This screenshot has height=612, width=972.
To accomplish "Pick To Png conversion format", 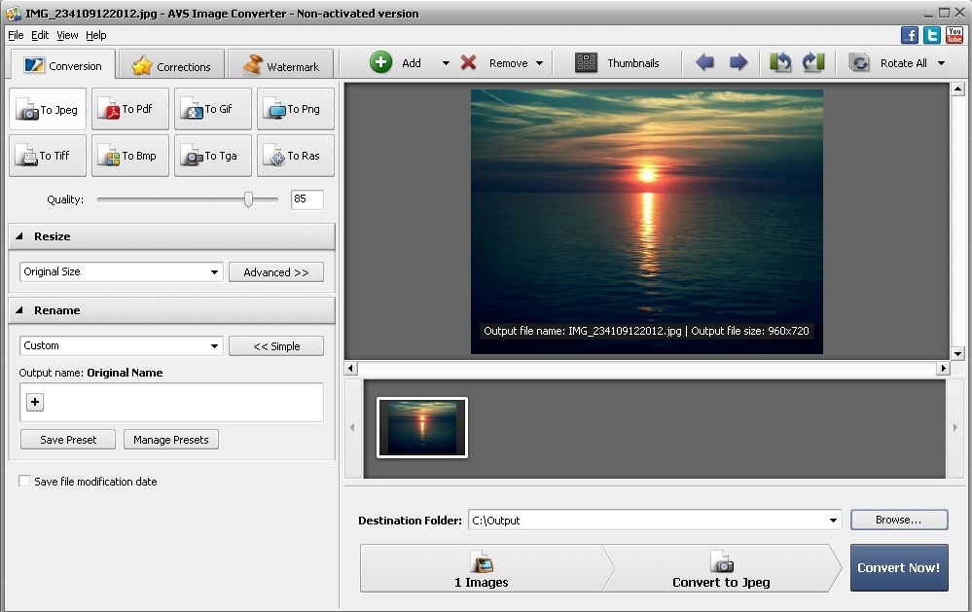I will click(x=295, y=108).
